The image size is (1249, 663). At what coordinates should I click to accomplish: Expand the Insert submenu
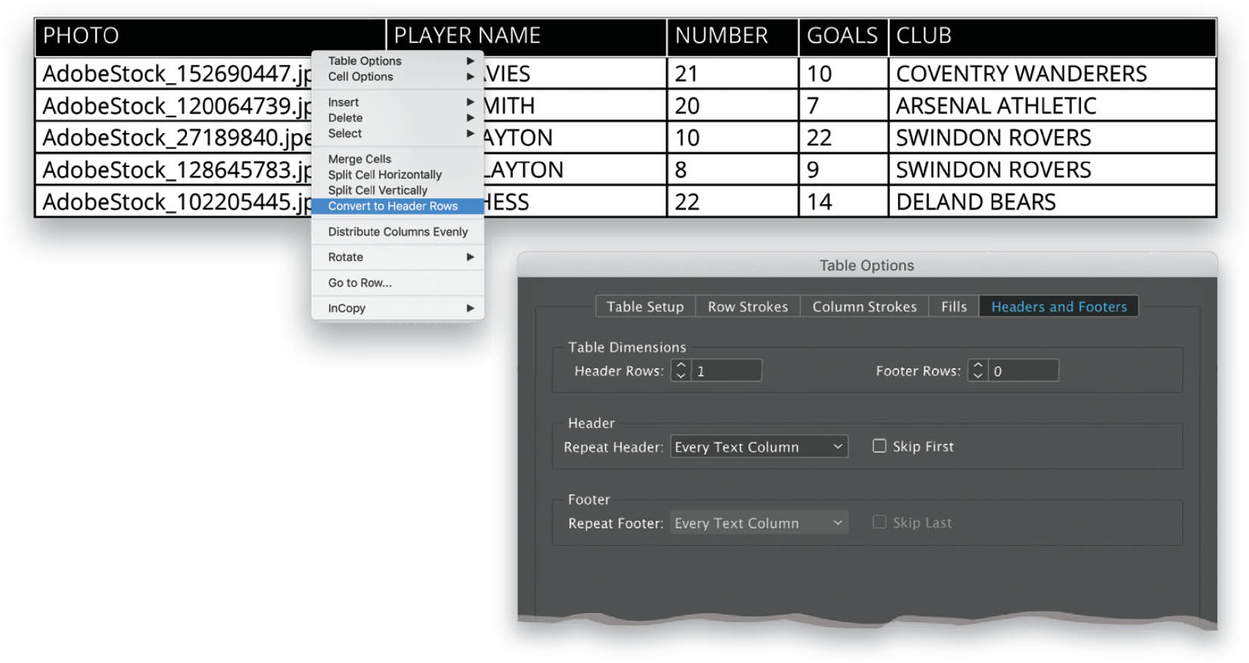click(397, 102)
